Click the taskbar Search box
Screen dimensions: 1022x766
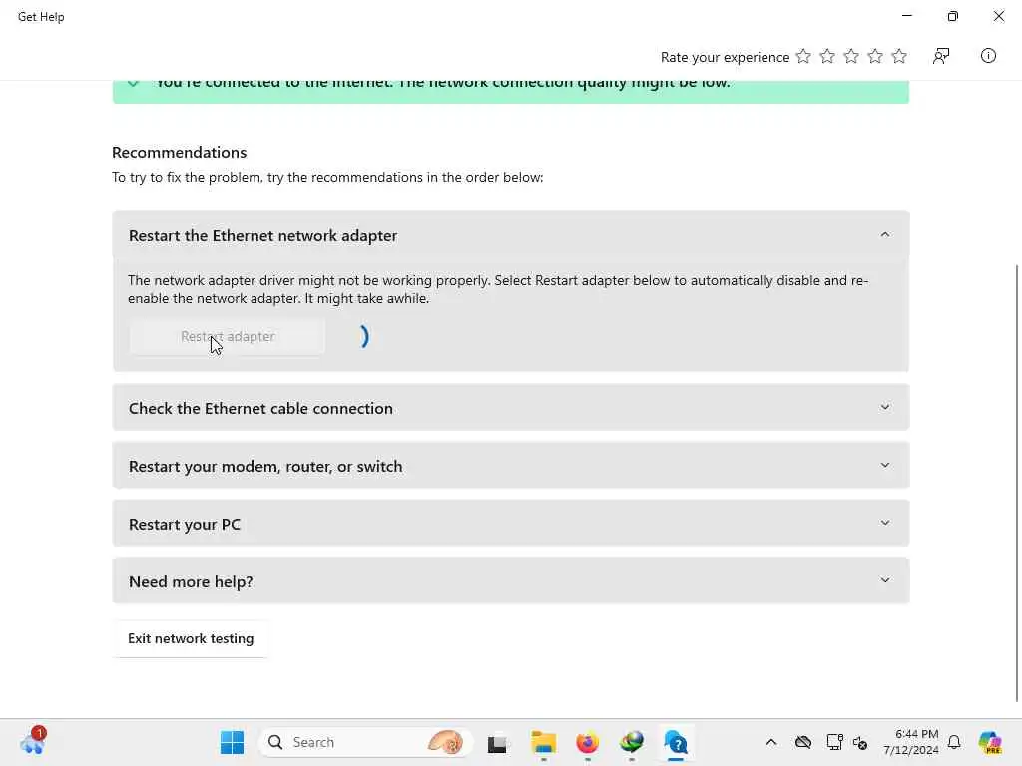(x=365, y=742)
